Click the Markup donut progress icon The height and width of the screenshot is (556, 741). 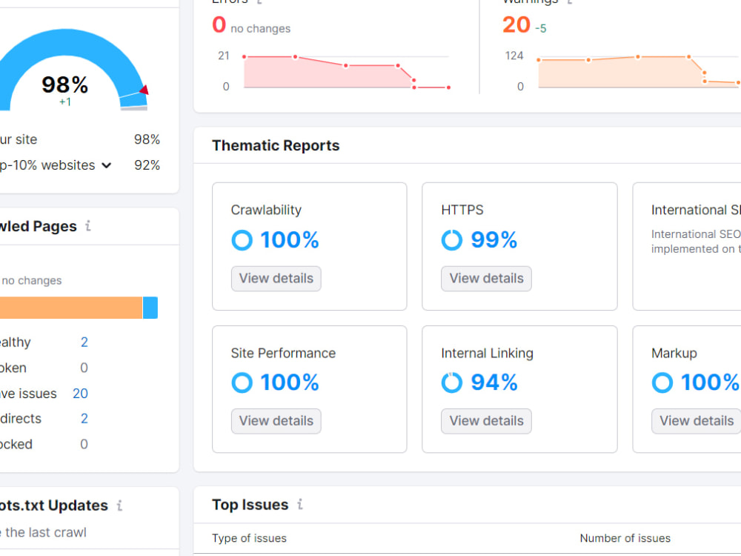pyautogui.click(x=662, y=383)
